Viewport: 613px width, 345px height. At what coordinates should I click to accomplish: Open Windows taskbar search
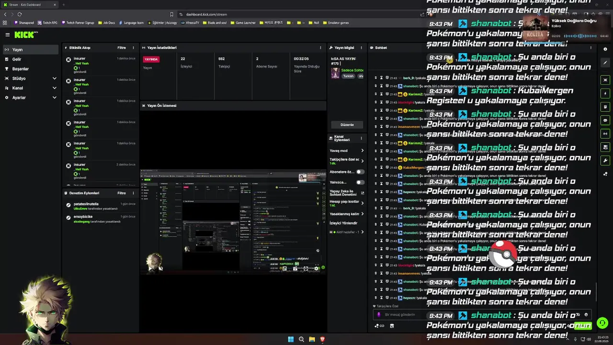[x=301, y=339]
